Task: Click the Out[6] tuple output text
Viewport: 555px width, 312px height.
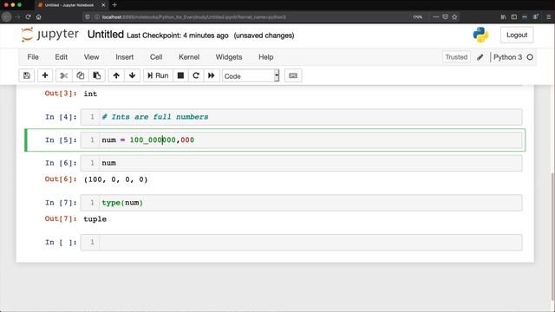Action: tap(115, 179)
